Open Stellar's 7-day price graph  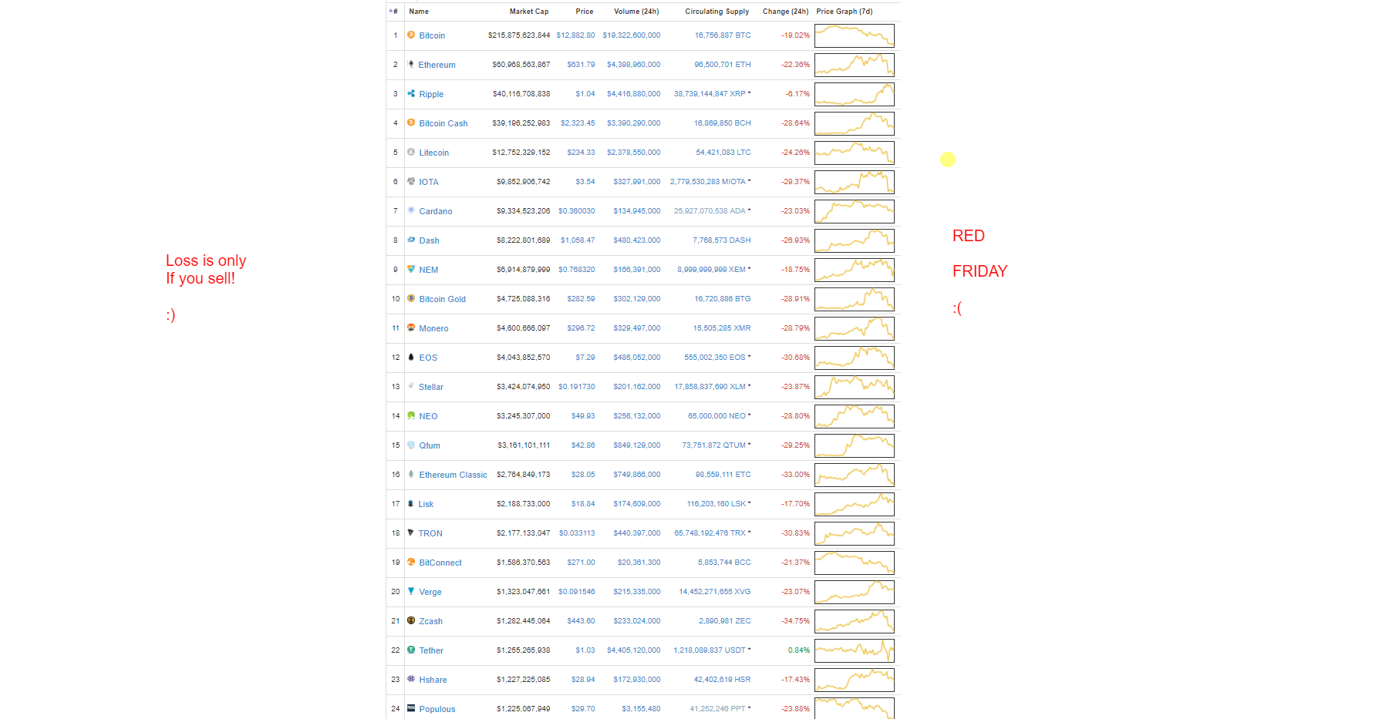[x=855, y=387]
